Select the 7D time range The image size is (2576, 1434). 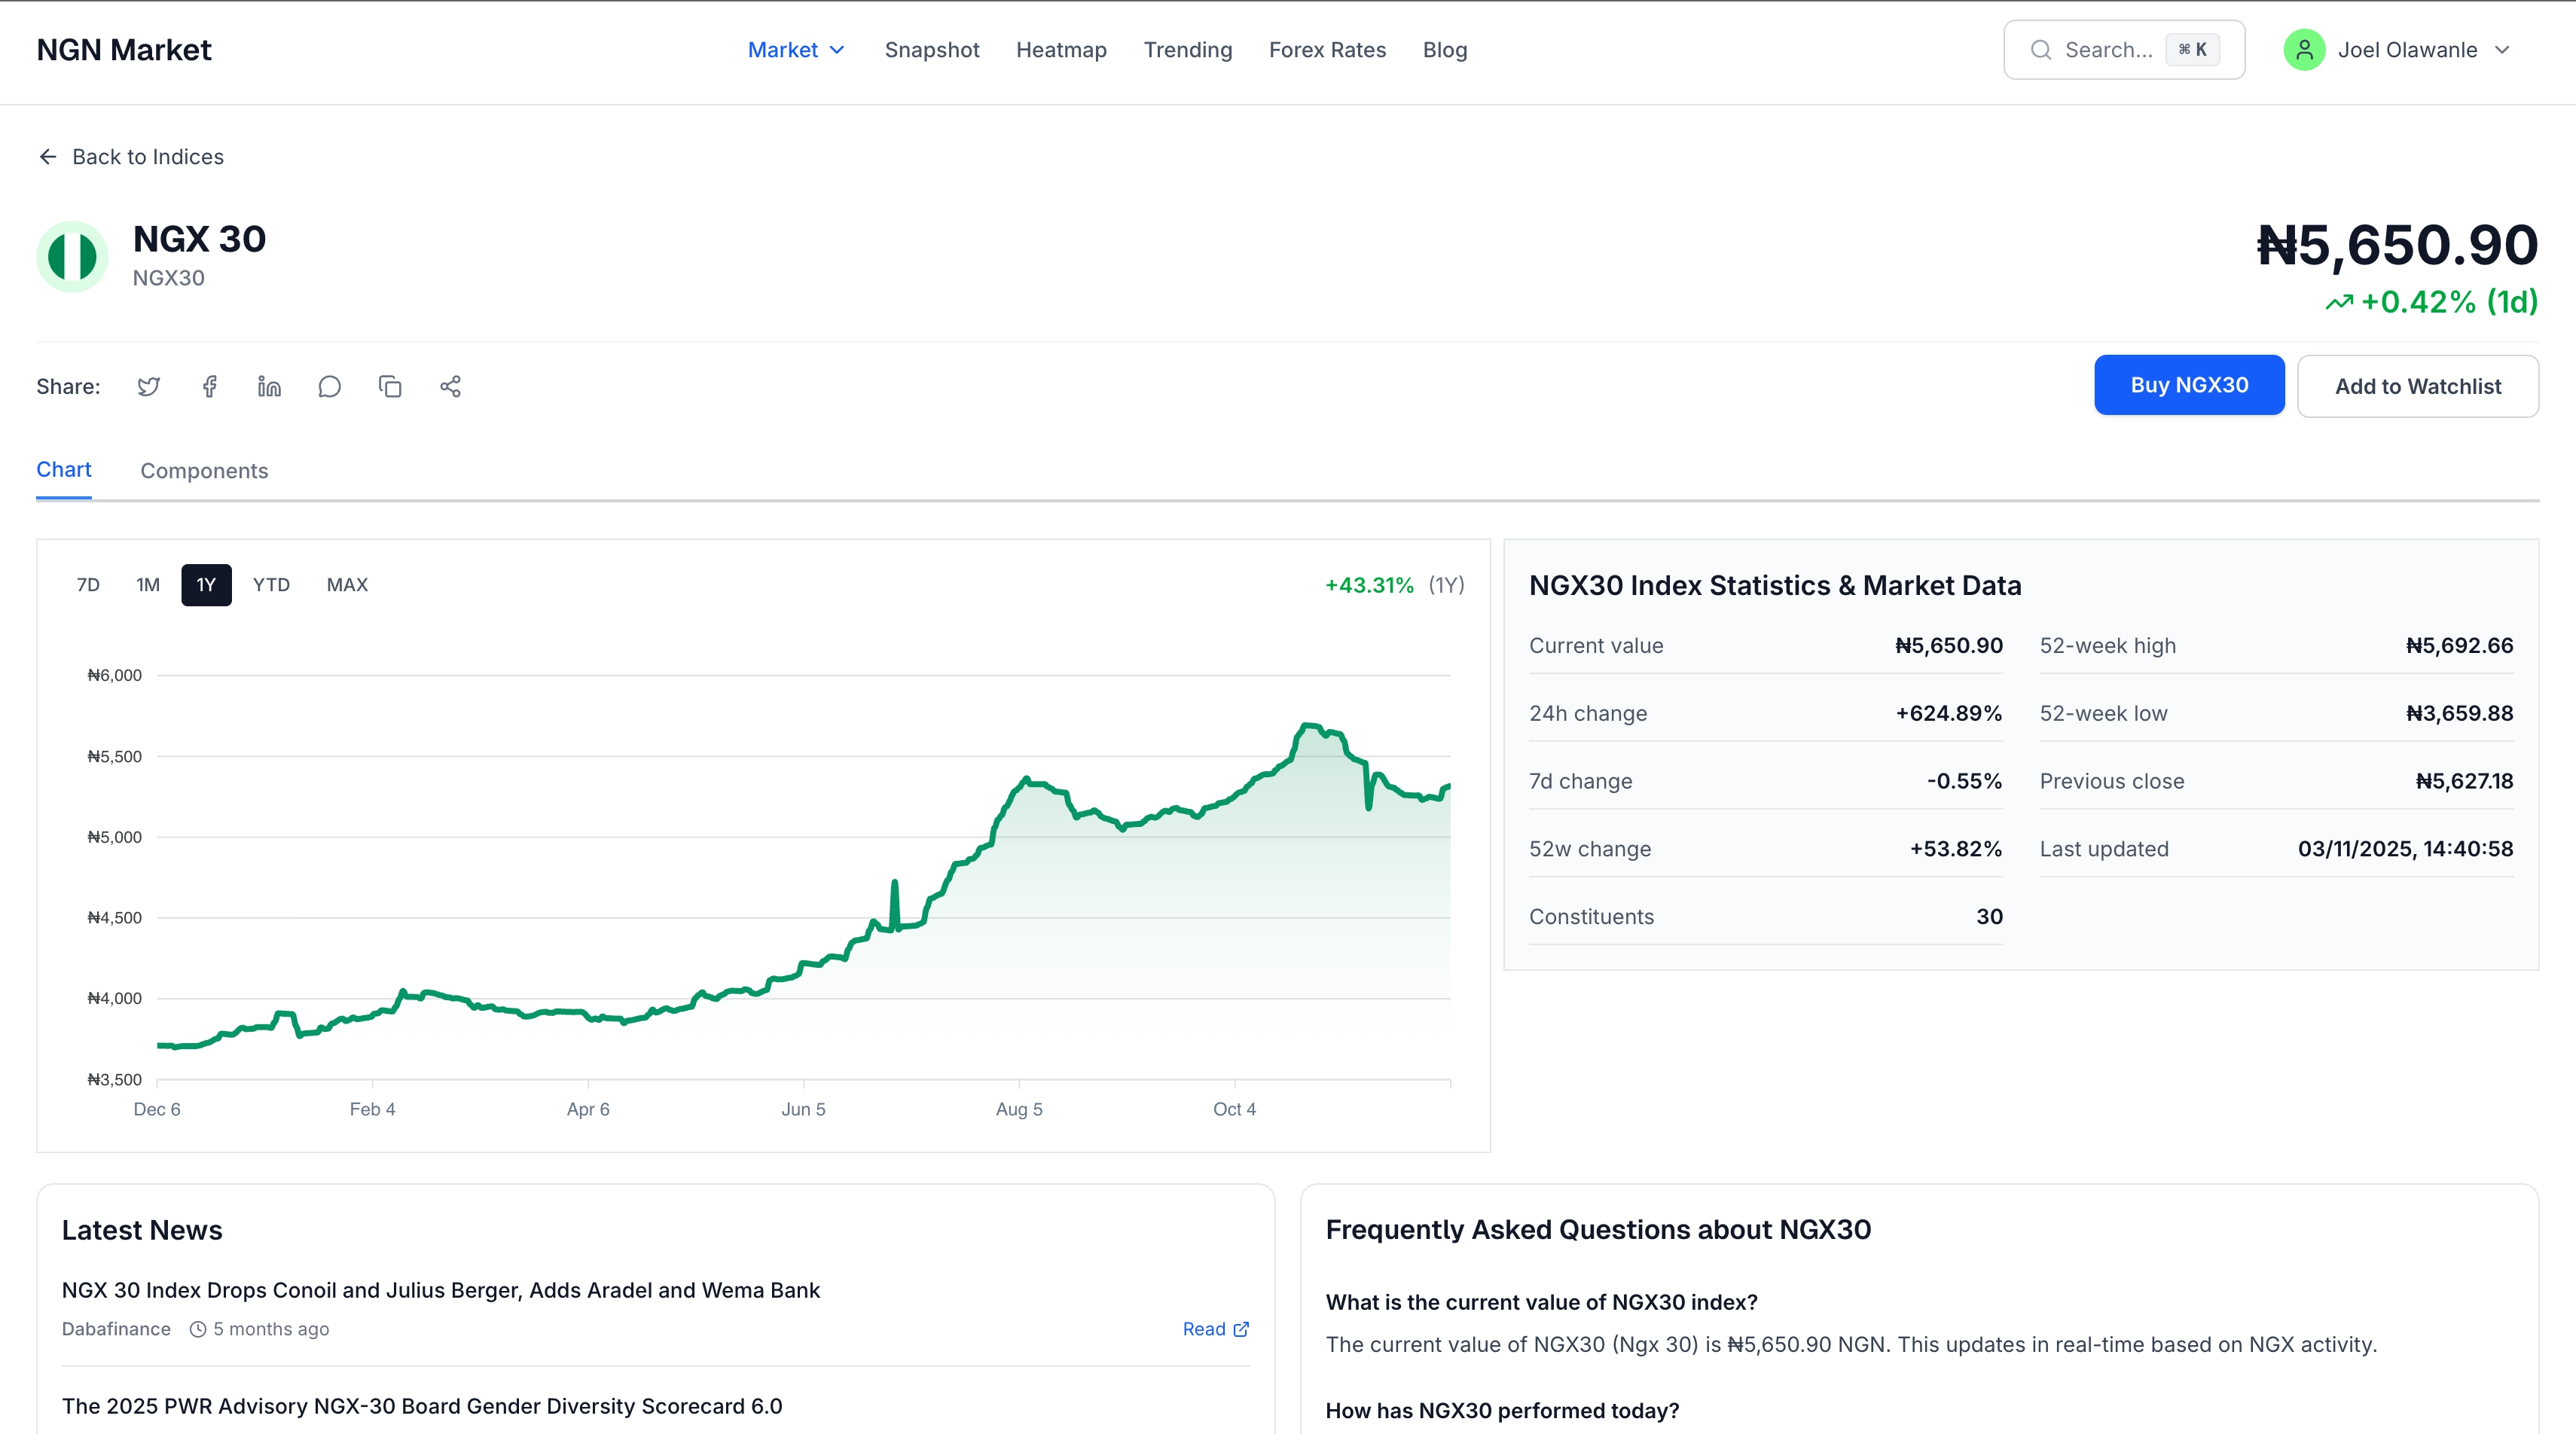tap(88, 585)
